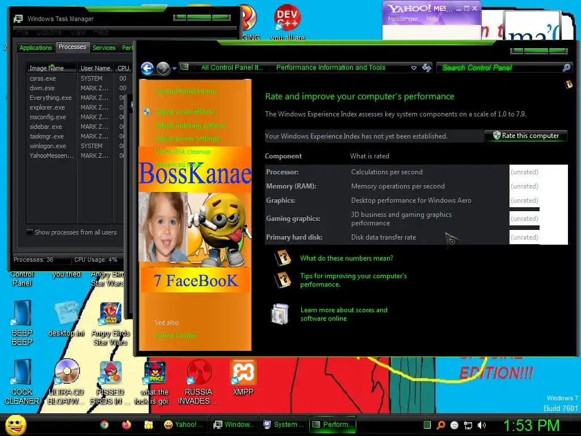Select the BEEP BEEP desktop icon
Image resolution: width=581 pixels, height=436 pixels.
[x=22, y=323]
